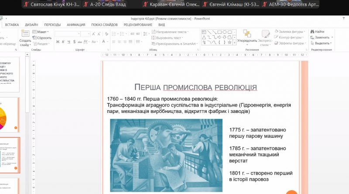Open the АНИМАЦИЯ ribbon tab

point(76,25)
